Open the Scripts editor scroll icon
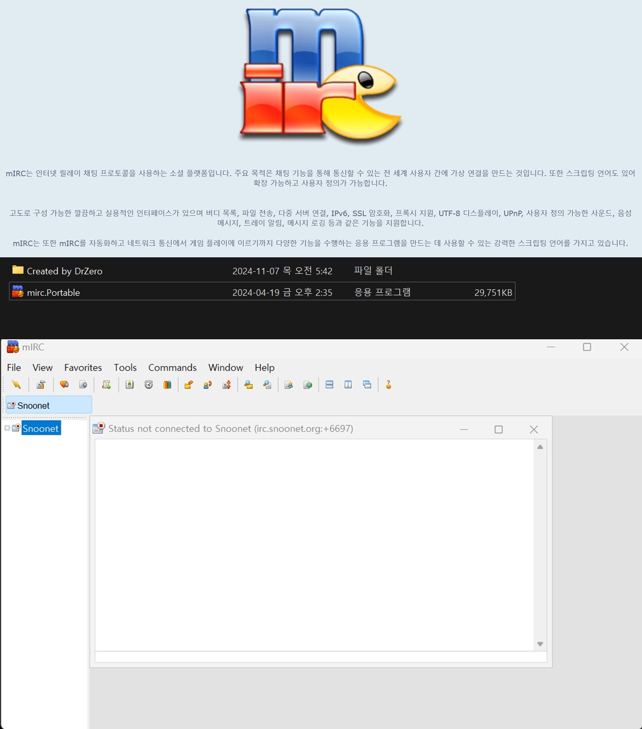 point(106,384)
